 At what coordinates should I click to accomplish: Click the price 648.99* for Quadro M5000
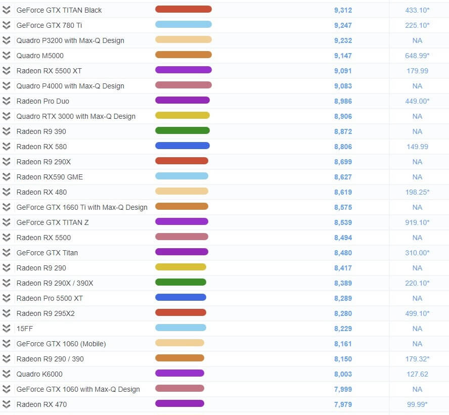[417, 56]
